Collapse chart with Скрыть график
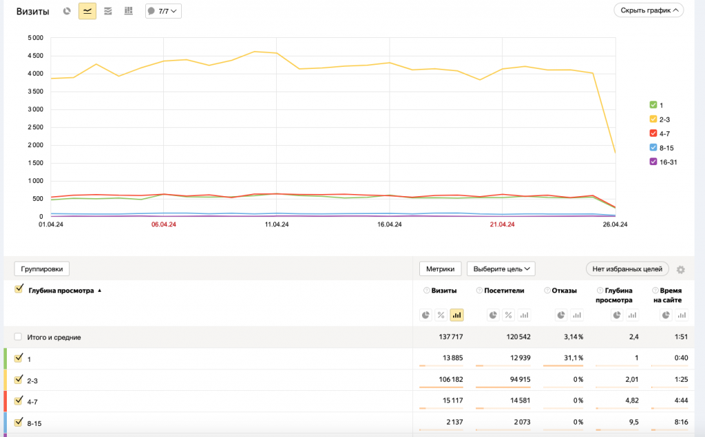The height and width of the screenshot is (437, 705). [x=649, y=10]
